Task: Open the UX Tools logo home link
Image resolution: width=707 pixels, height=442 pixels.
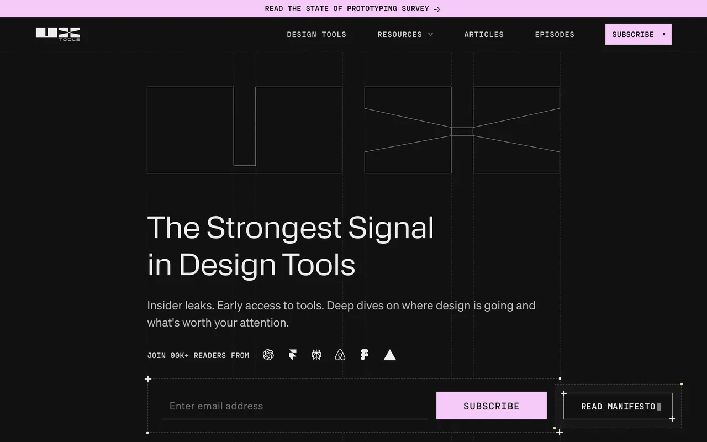Action: (58, 34)
